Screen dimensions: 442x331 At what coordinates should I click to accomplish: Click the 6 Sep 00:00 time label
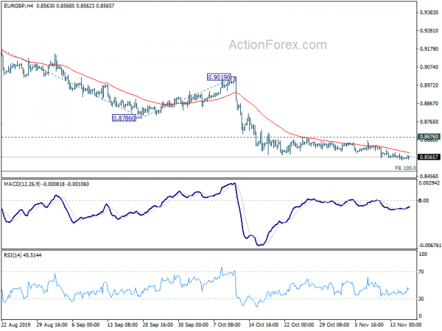point(85,324)
